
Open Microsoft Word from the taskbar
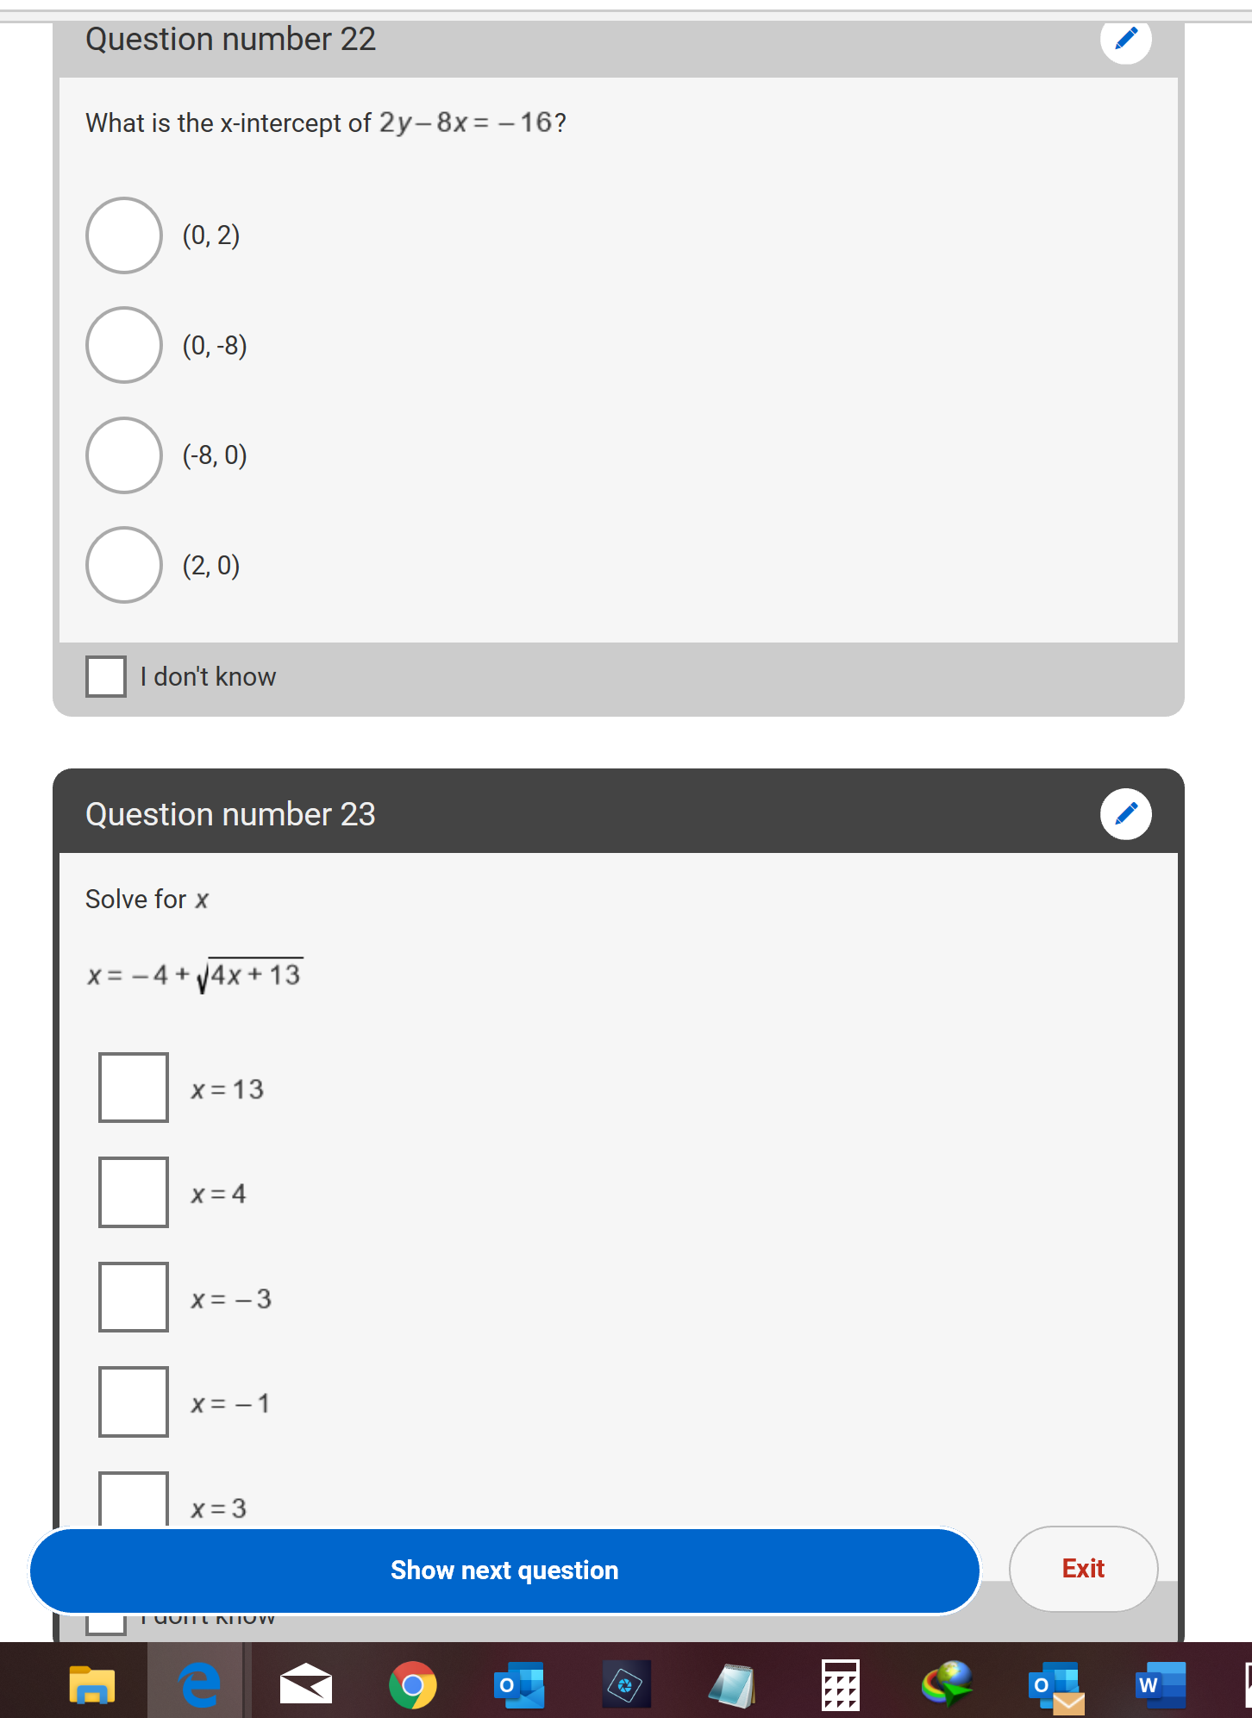tap(1161, 1684)
